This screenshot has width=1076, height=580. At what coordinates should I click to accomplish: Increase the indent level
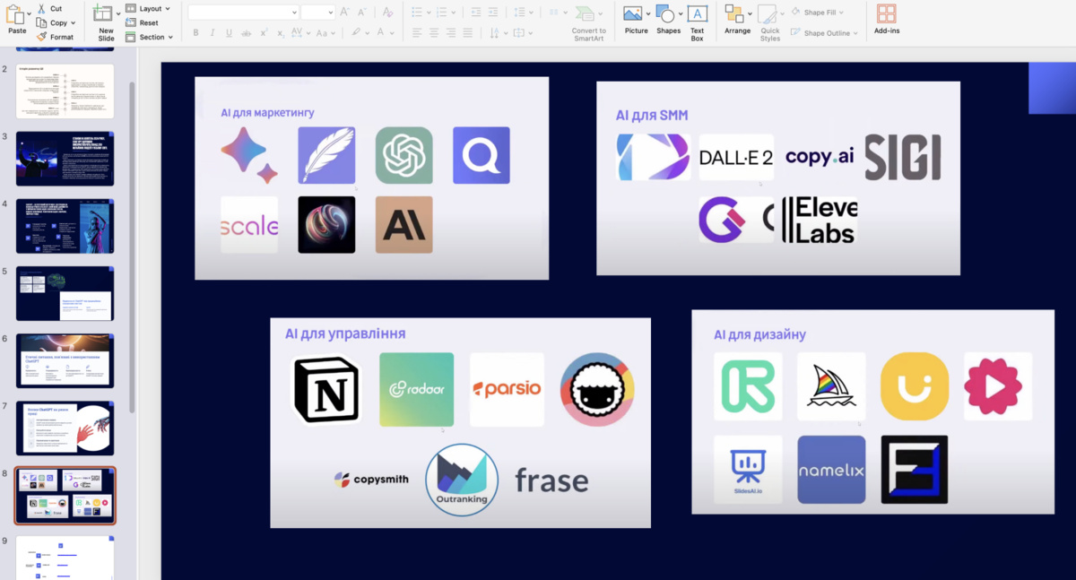494,13
